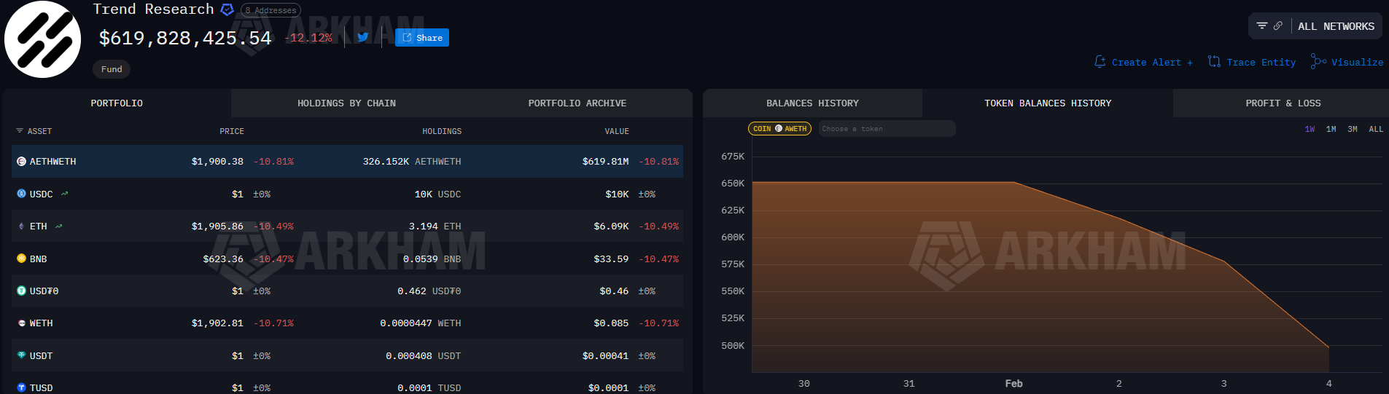Click the verified badge beside Trend Research
This screenshot has height=394, width=1389.
pyautogui.click(x=227, y=9)
